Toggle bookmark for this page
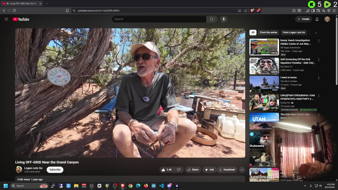 (x=67, y=11)
